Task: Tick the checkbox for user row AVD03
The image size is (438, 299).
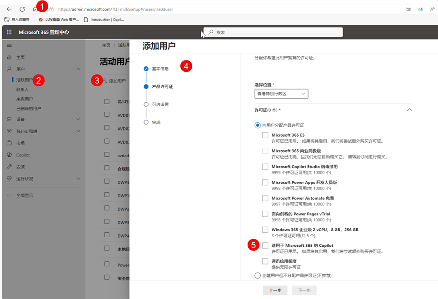Action: click(x=107, y=141)
